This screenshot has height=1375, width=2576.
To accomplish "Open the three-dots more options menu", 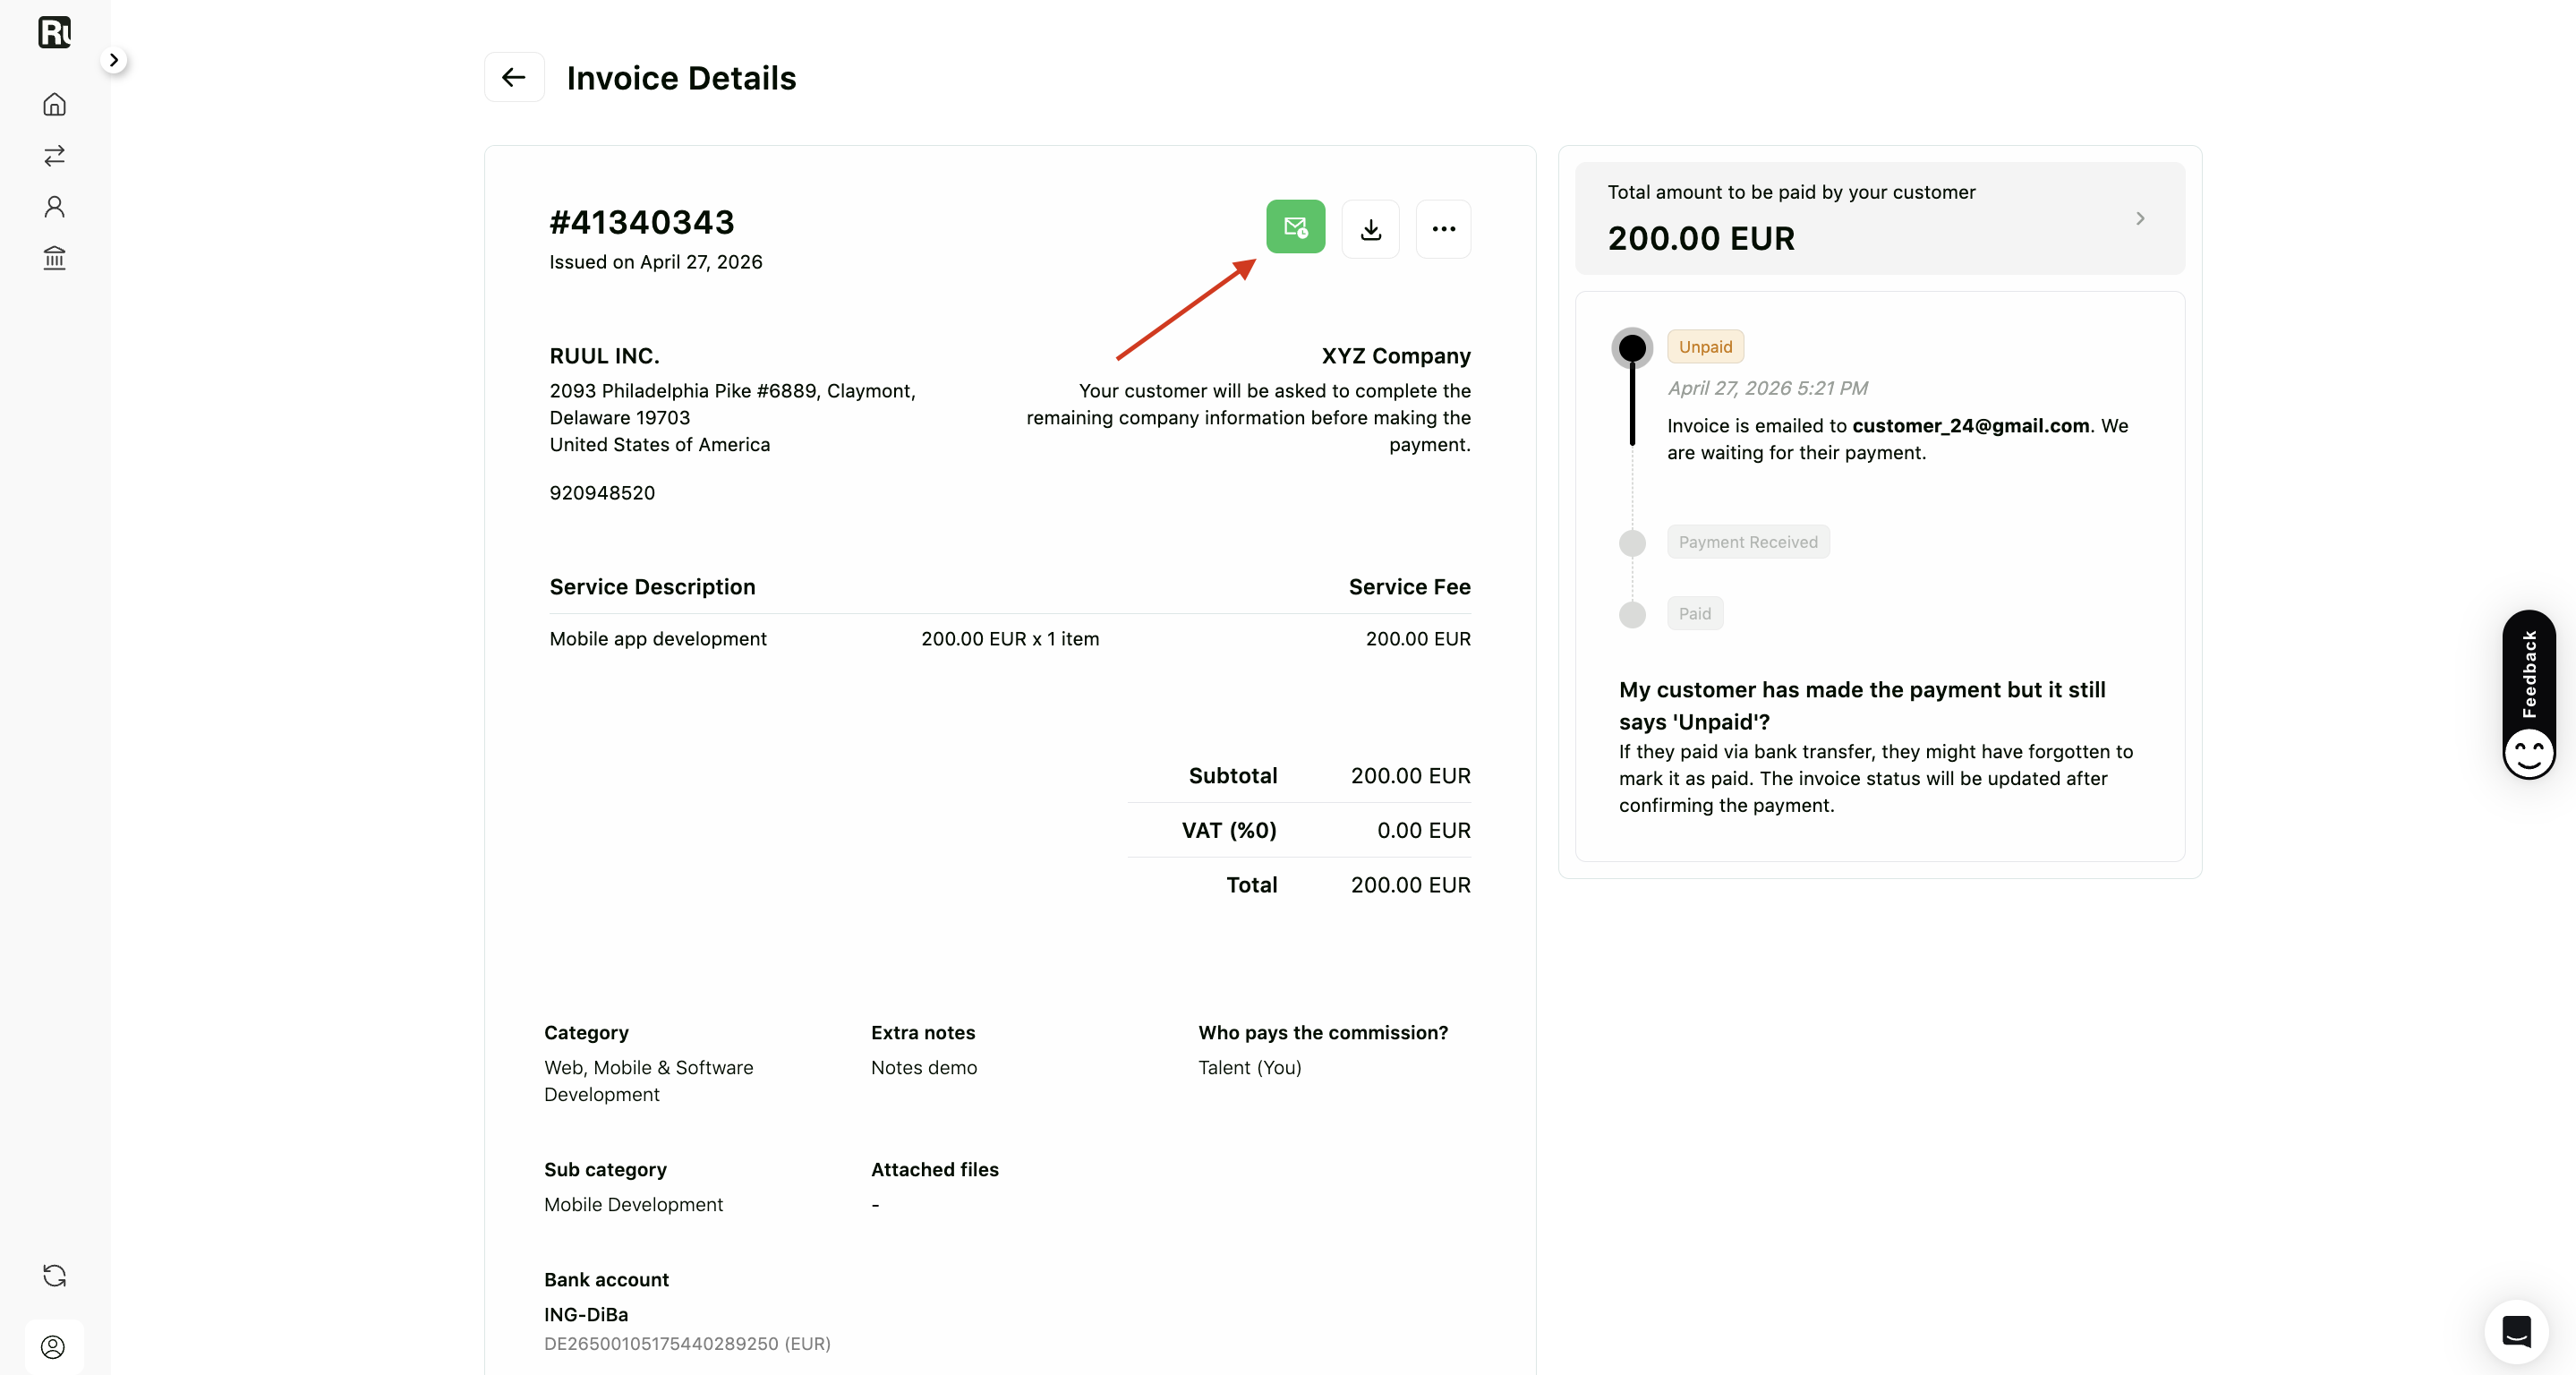I will point(1443,229).
